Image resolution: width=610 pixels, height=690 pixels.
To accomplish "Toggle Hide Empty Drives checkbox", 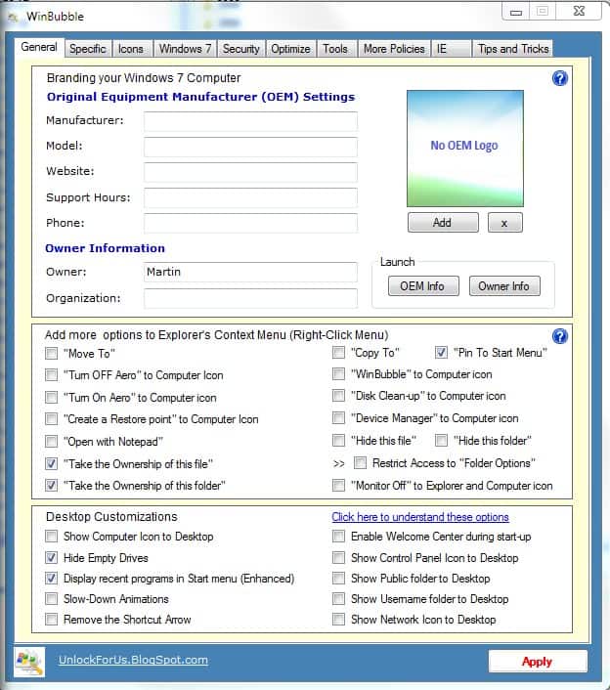I will pyautogui.click(x=52, y=558).
